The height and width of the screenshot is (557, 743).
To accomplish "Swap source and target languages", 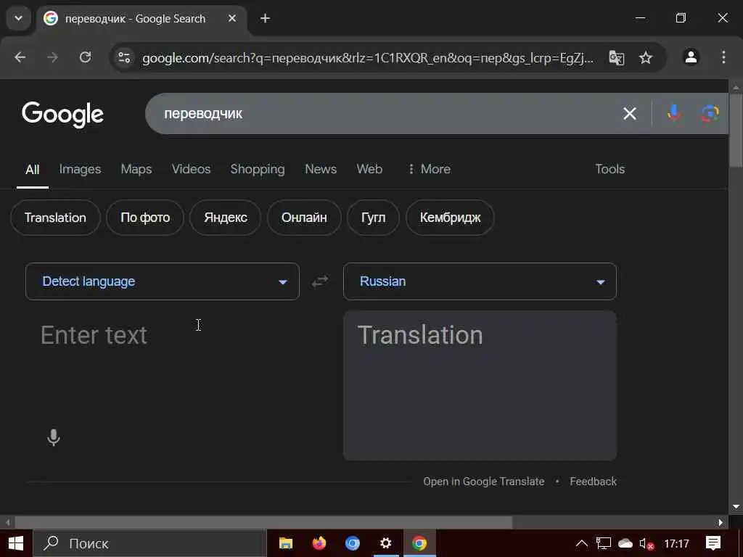I will pos(320,281).
